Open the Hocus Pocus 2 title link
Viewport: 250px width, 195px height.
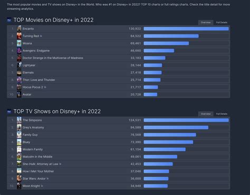pyautogui.click(x=33, y=87)
